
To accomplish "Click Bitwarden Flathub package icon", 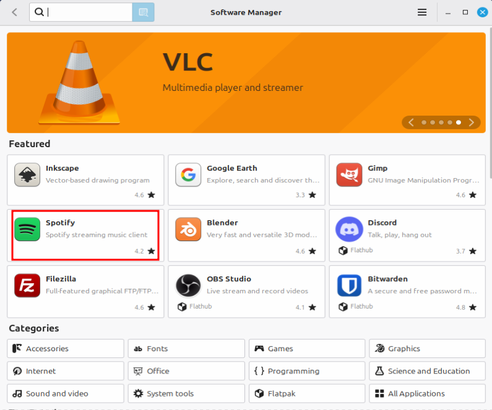I will tap(343, 307).
